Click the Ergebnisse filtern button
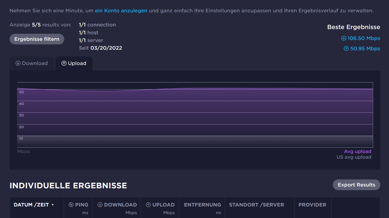Screen dimensions: 389x218 pyautogui.click(x=37, y=39)
